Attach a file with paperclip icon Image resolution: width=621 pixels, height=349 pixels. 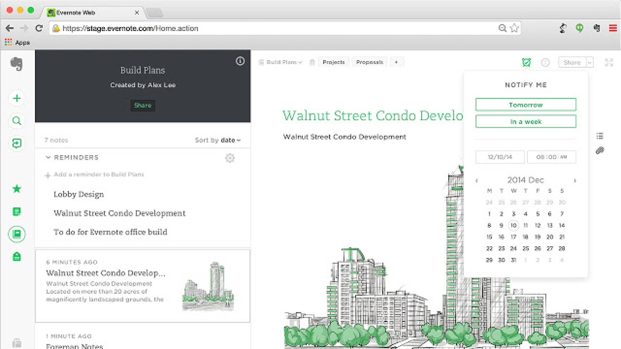pyautogui.click(x=600, y=150)
